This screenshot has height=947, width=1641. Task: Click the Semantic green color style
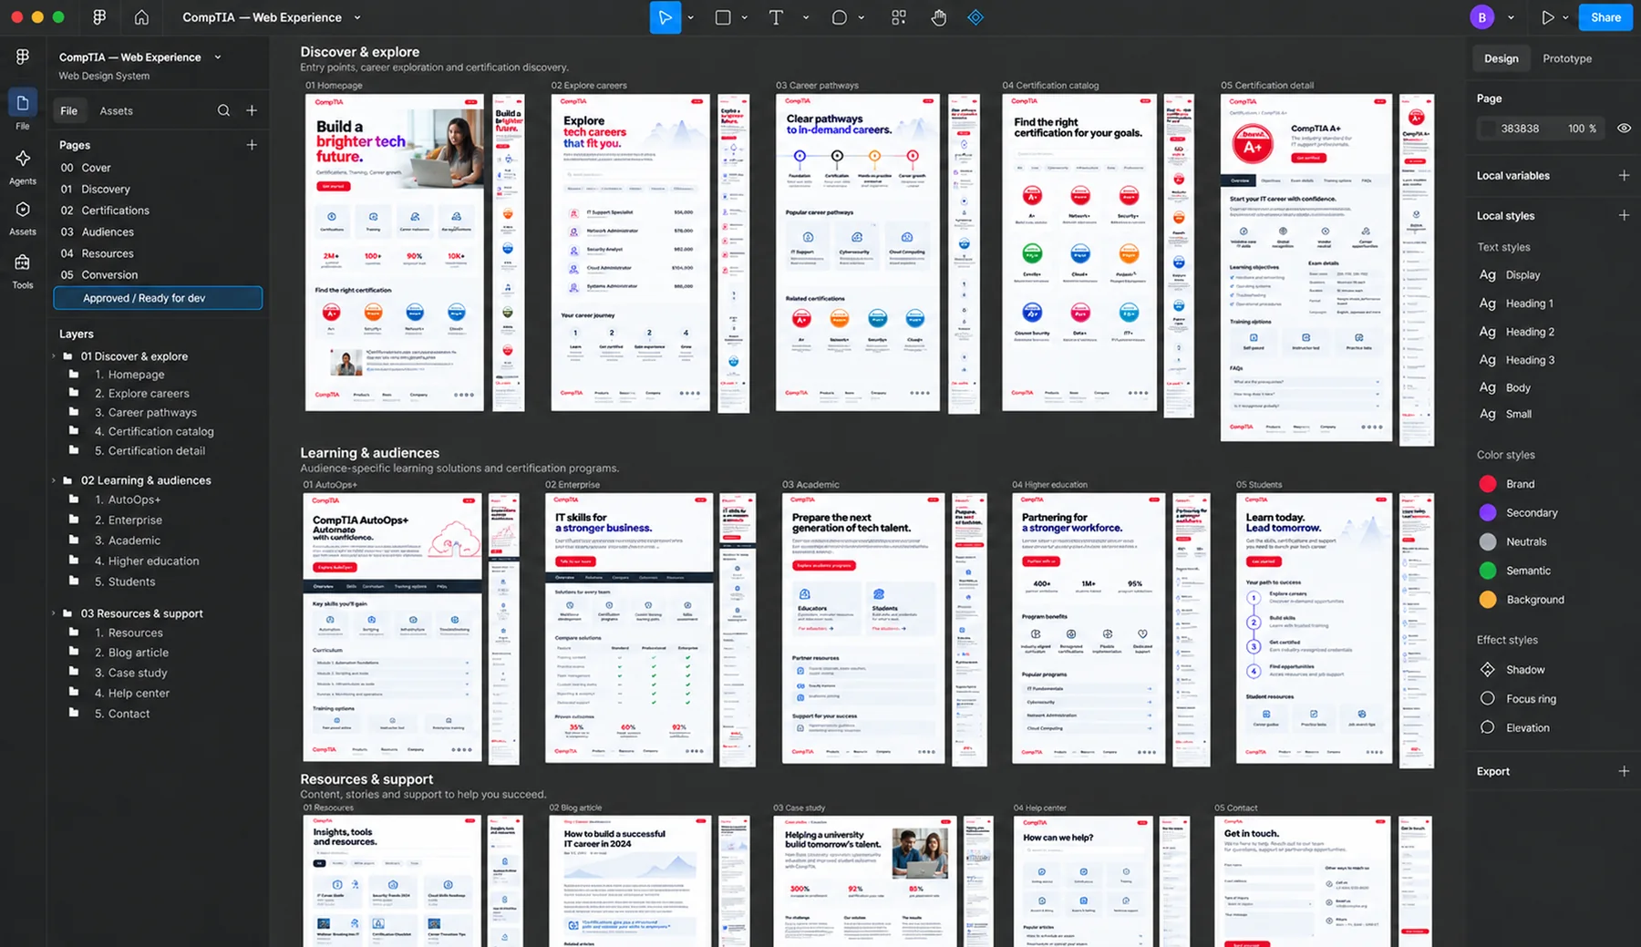point(1515,571)
